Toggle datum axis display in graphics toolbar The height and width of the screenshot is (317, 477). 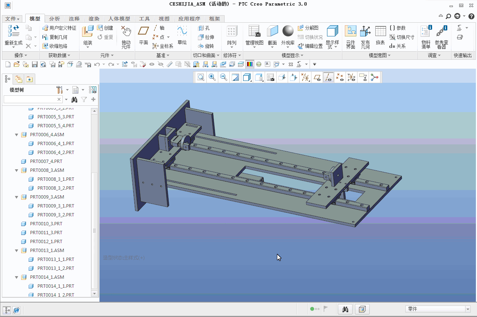tap(329, 77)
